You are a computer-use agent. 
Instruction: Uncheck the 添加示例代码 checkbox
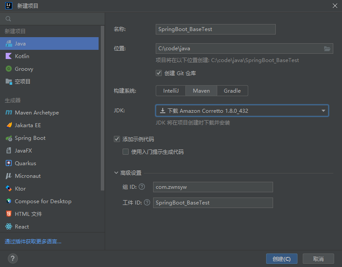pos(117,139)
